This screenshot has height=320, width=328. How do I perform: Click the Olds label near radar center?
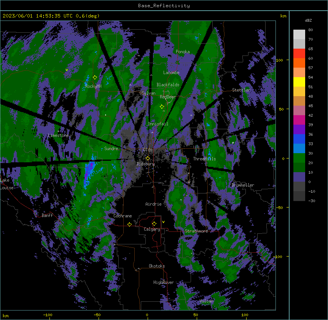148,150
